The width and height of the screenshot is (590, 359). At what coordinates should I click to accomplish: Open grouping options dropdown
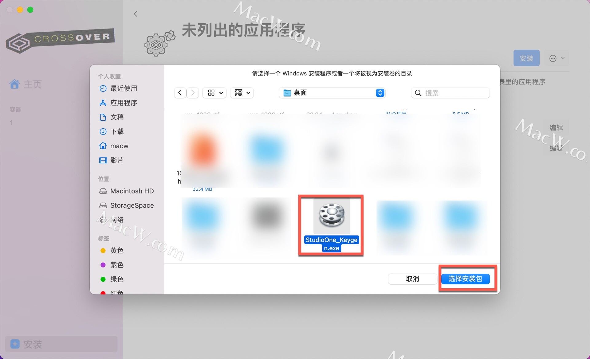pyautogui.click(x=242, y=93)
